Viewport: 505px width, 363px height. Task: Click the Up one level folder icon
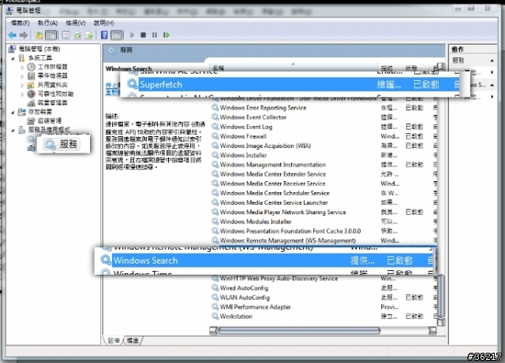(x=39, y=35)
